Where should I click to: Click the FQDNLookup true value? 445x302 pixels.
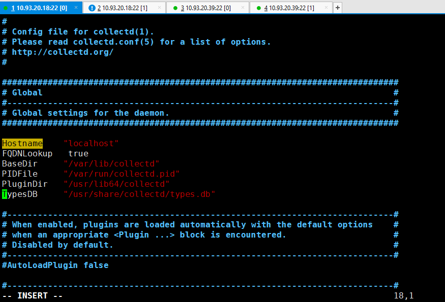click(78, 153)
